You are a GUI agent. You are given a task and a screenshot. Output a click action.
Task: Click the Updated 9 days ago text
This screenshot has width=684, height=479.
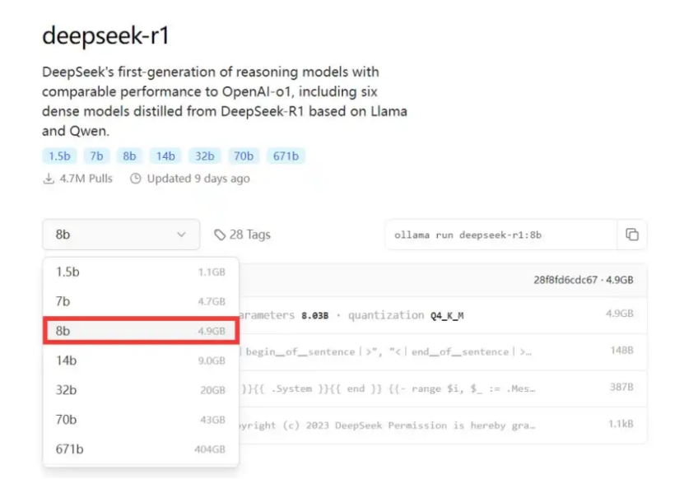pos(198,179)
